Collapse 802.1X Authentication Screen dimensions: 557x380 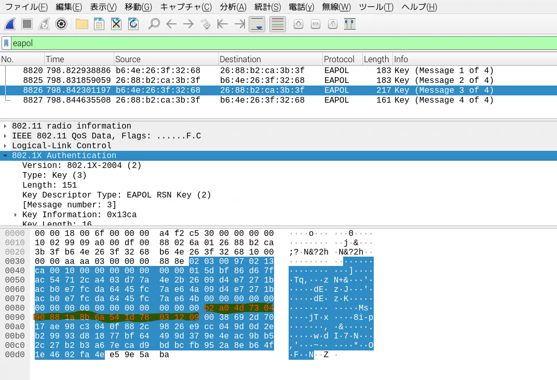(5, 156)
